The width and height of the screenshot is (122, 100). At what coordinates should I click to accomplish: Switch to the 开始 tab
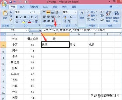(x=13, y=7)
